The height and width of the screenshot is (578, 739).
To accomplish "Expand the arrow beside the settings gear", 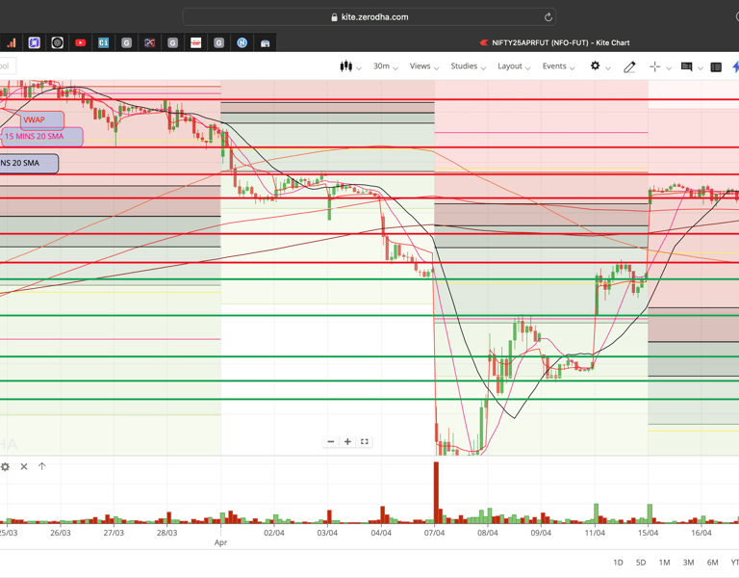I will [x=608, y=68].
